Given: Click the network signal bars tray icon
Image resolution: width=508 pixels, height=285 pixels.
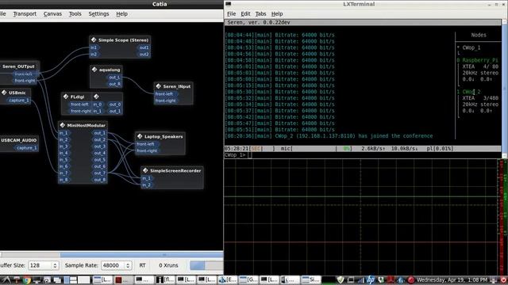Looking at the screenshot, I should tap(360, 280).
